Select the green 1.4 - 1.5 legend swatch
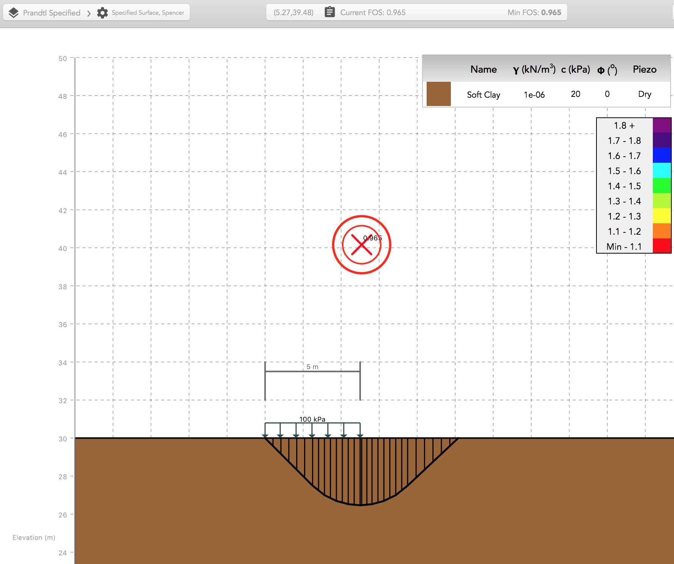The width and height of the screenshot is (674, 564). [x=662, y=185]
